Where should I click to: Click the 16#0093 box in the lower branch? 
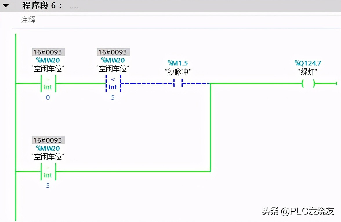[x=48, y=140]
